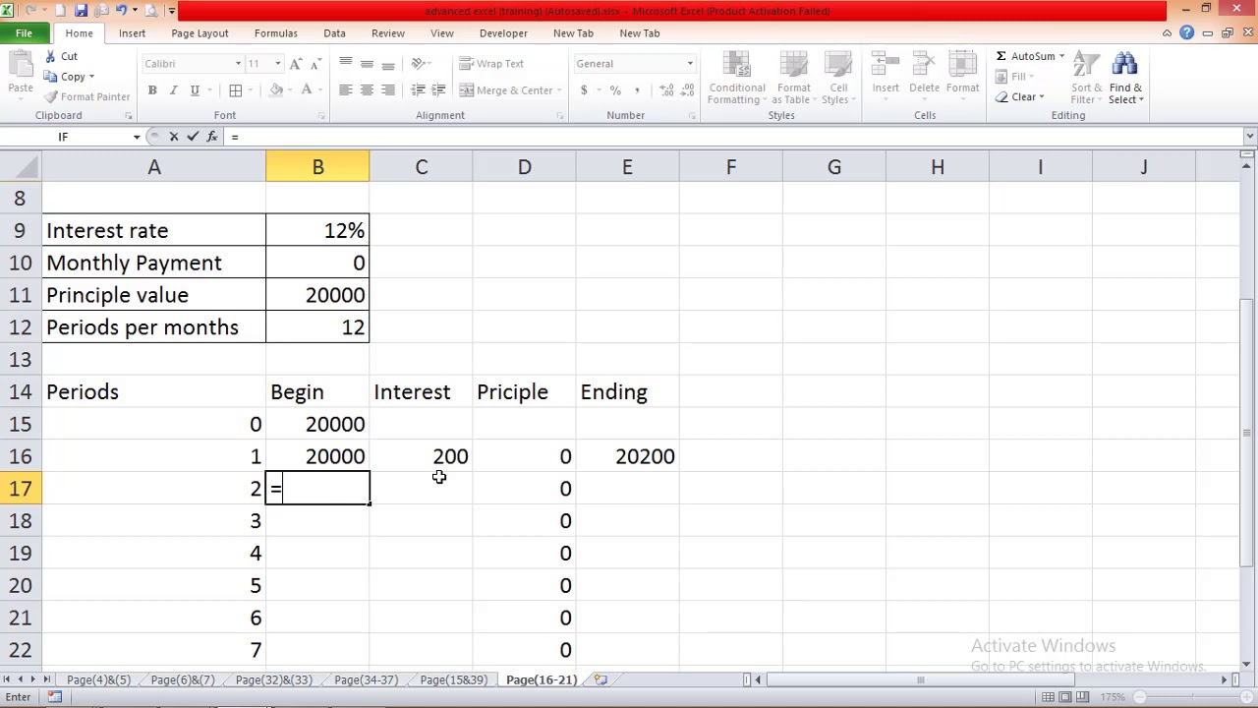
Task: Click the Borders icon
Action: click(x=236, y=90)
